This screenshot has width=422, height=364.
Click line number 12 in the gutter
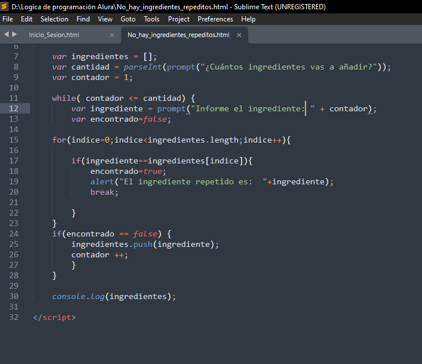[x=14, y=108]
